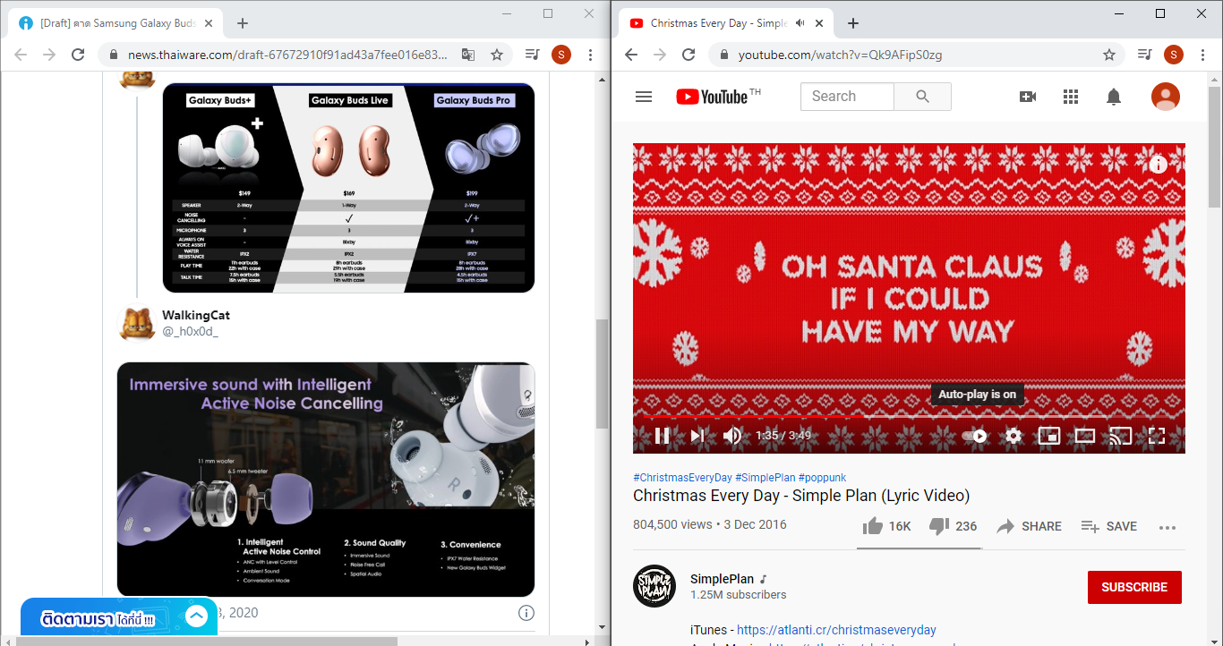This screenshot has height=646, width=1223.
Task: Toggle the Auto-play switch in the player
Action: [x=976, y=436]
